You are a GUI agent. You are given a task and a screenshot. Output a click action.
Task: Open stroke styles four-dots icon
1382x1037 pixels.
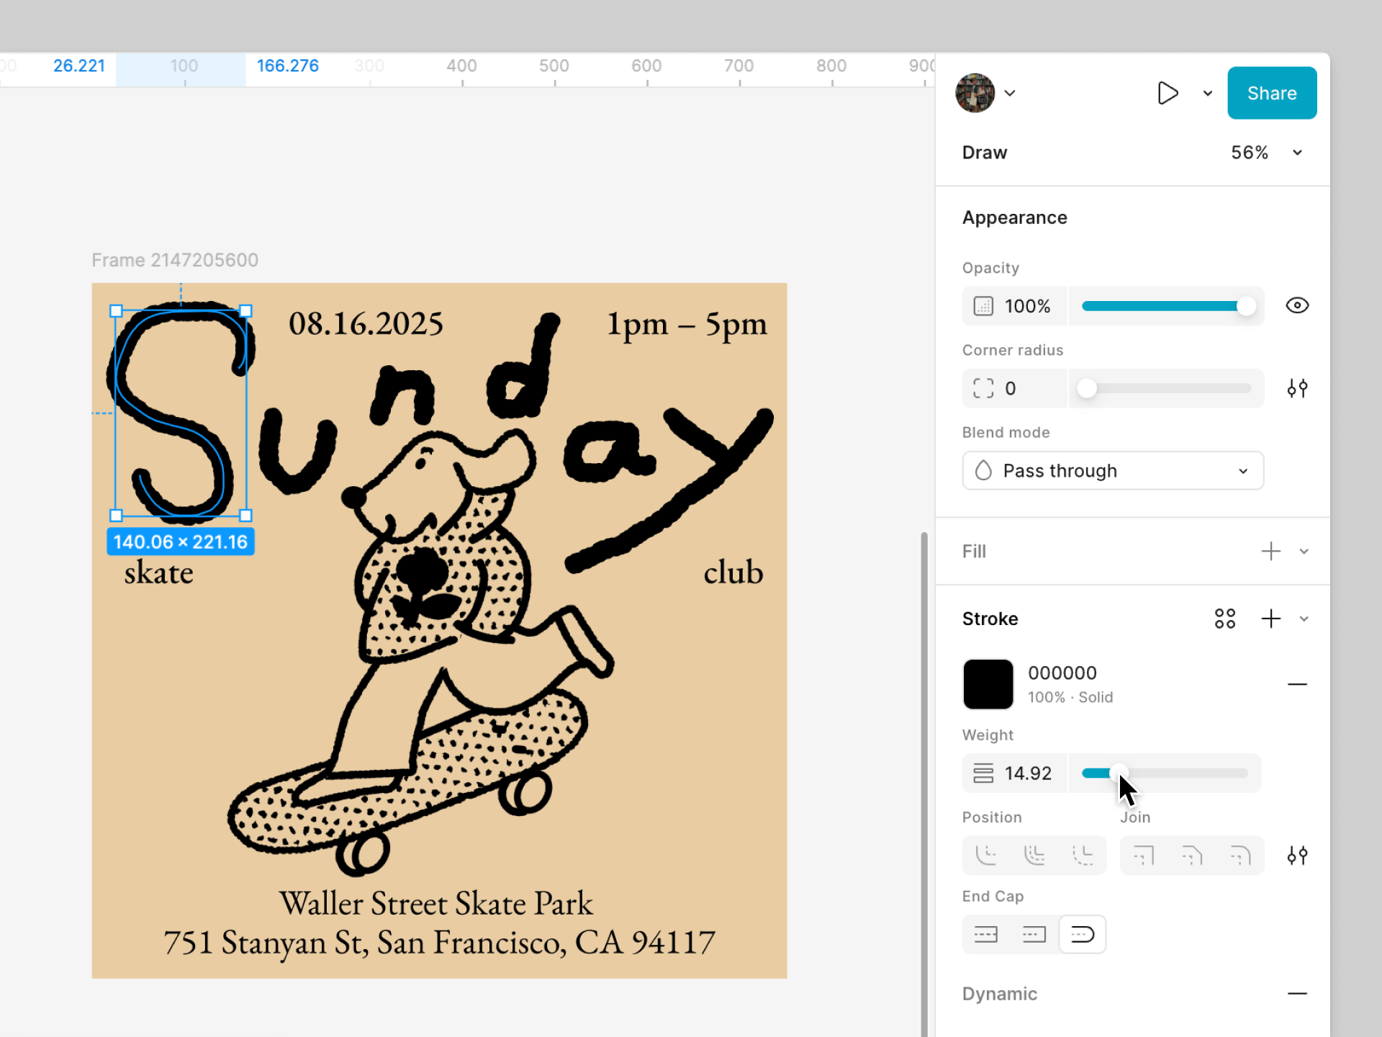1224,619
